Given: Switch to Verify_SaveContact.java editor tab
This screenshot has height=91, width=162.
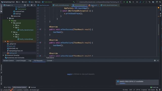Looking at the screenshot, I should 110,5.
